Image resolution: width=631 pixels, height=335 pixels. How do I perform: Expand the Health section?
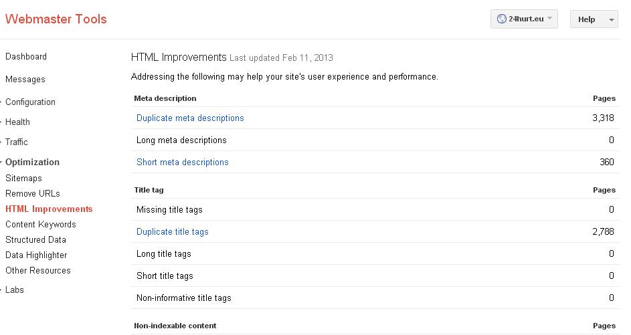pyautogui.click(x=17, y=122)
